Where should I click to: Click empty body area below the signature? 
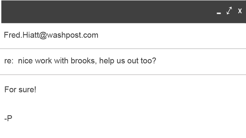[107, 131]
